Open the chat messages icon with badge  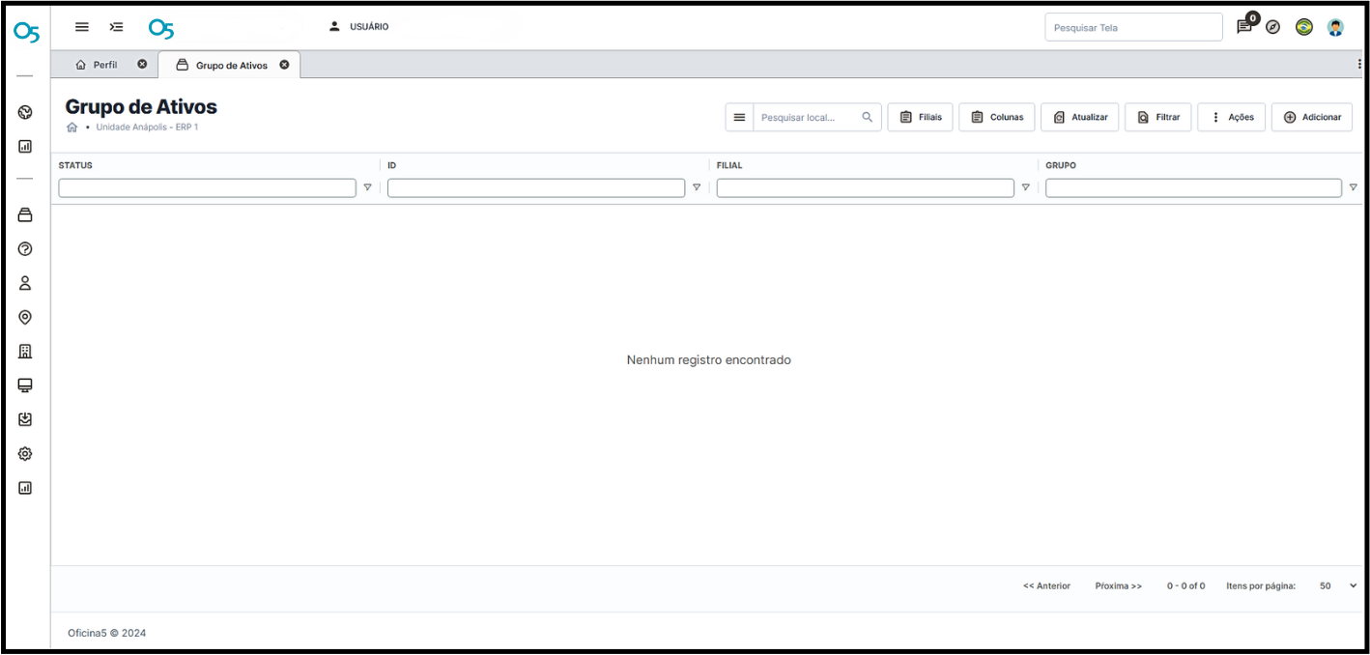pyautogui.click(x=1244, y=27)
